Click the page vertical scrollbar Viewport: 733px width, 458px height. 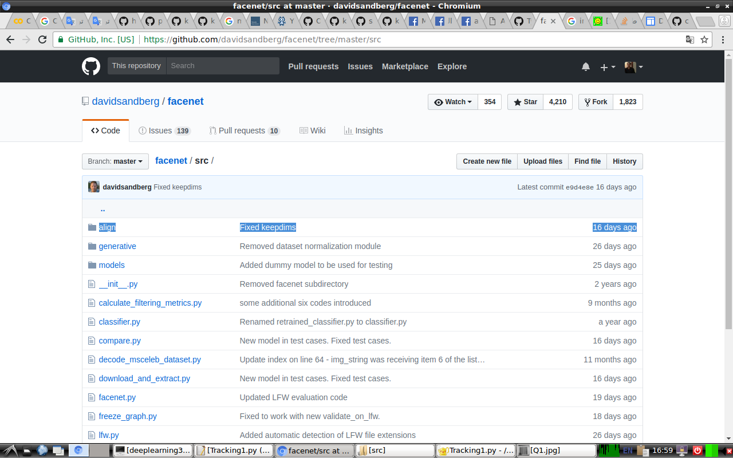[728, 194]
